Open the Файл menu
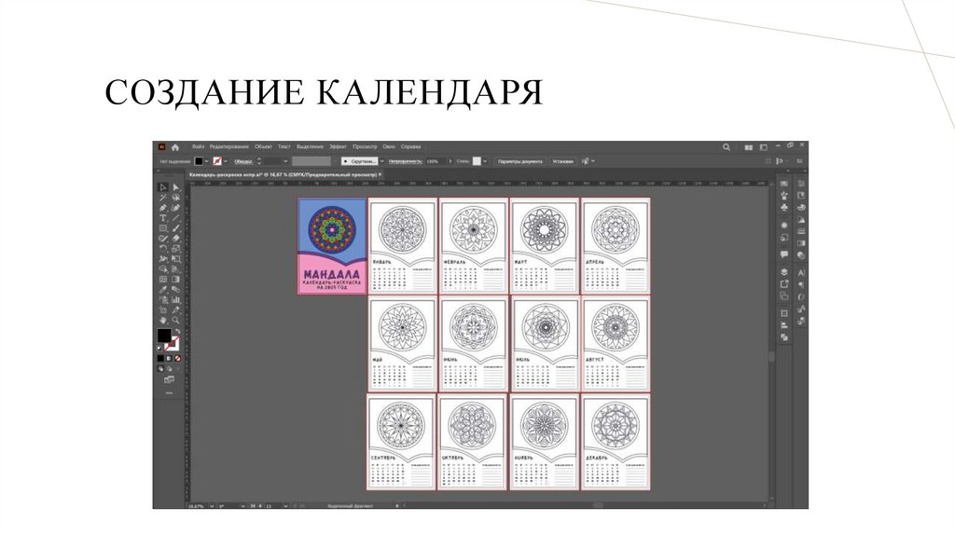The height and width of the screenshot is (535, 955). pos(198,146)
